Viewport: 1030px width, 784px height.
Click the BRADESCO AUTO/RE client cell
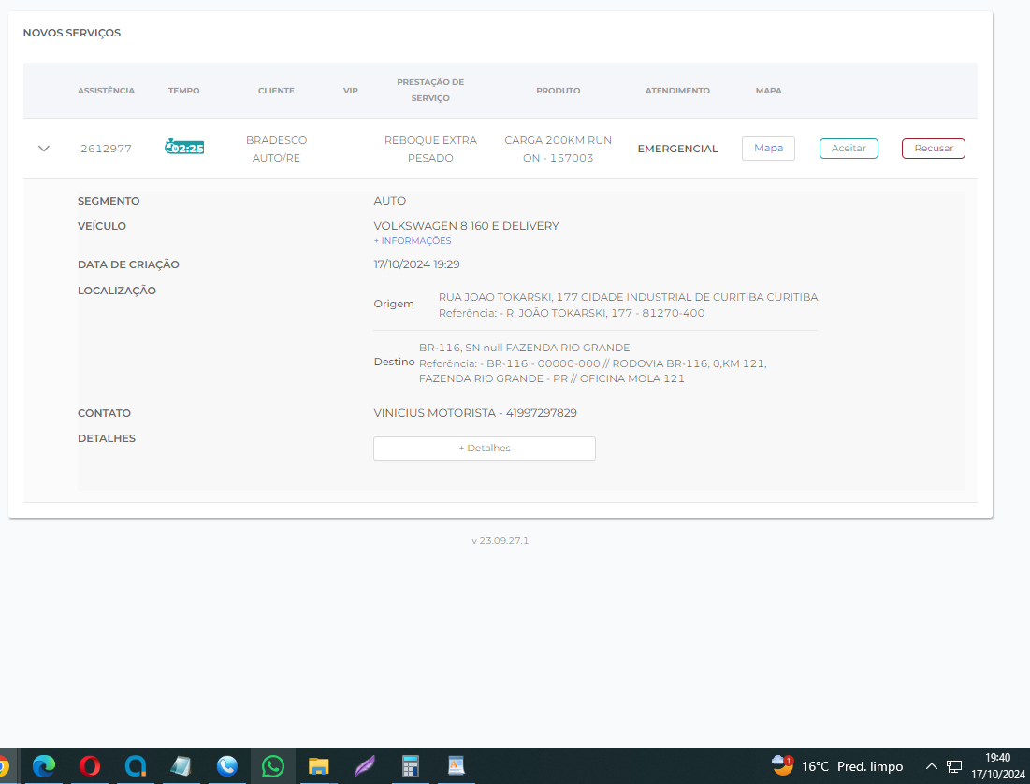[277, 149]
